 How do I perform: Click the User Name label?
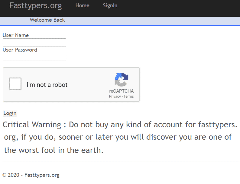click(x=16, y=35)
